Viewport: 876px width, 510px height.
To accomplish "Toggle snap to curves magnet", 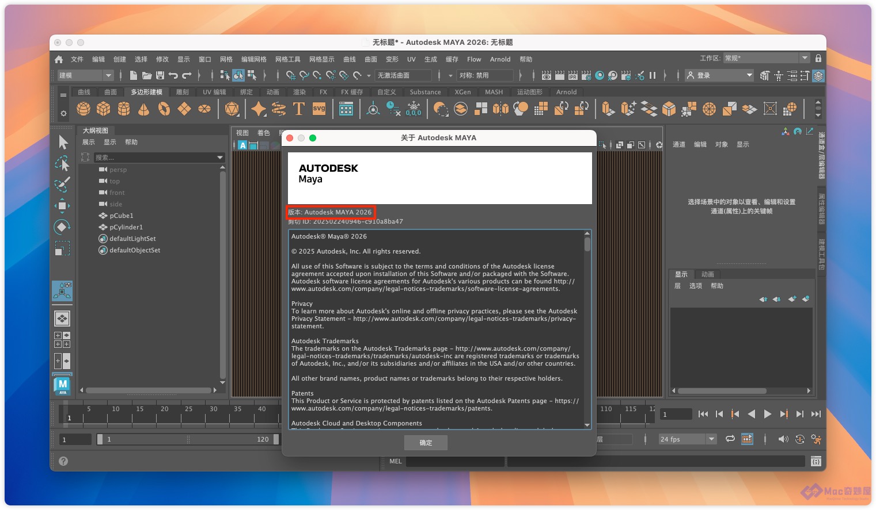I will 304,75.
